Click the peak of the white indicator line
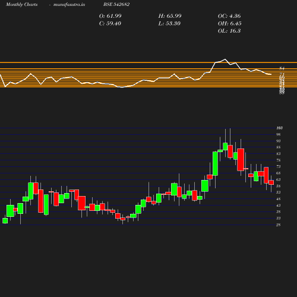The height and width of the screenshot is (297, 297). [225, 59]
